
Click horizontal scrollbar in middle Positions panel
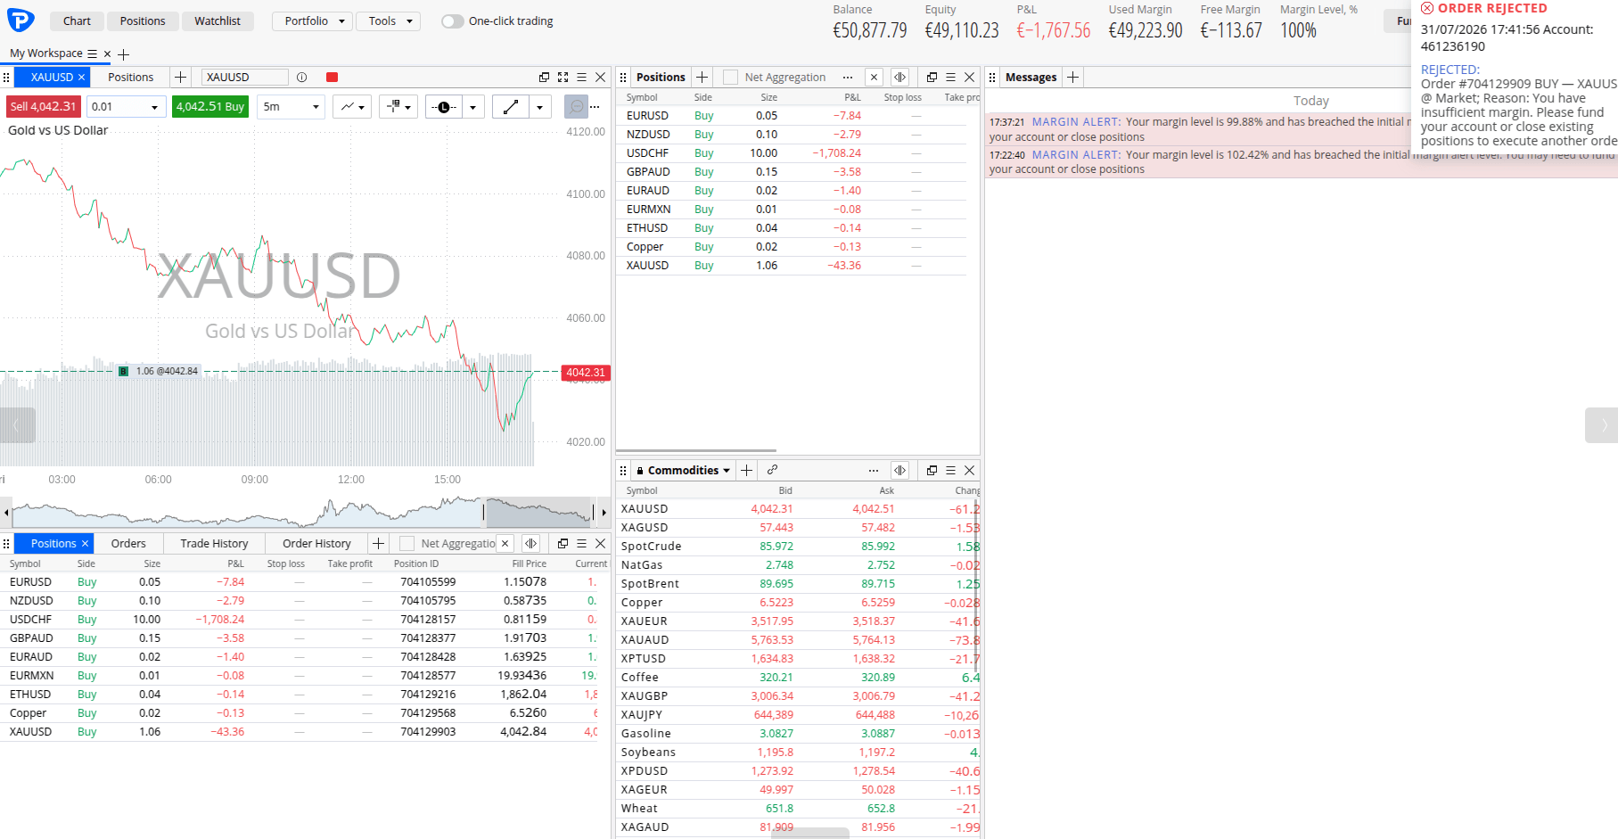pyautogui.click(x=696, y=450)
